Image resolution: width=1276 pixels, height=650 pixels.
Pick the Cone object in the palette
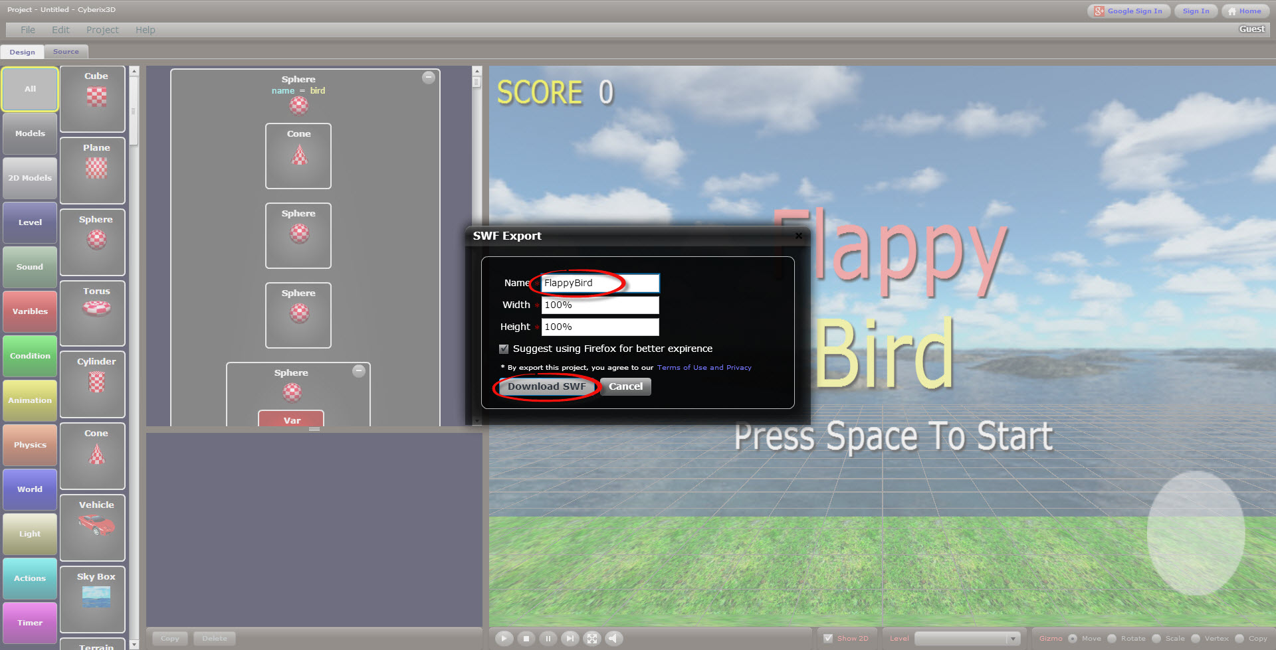point(93,456)
